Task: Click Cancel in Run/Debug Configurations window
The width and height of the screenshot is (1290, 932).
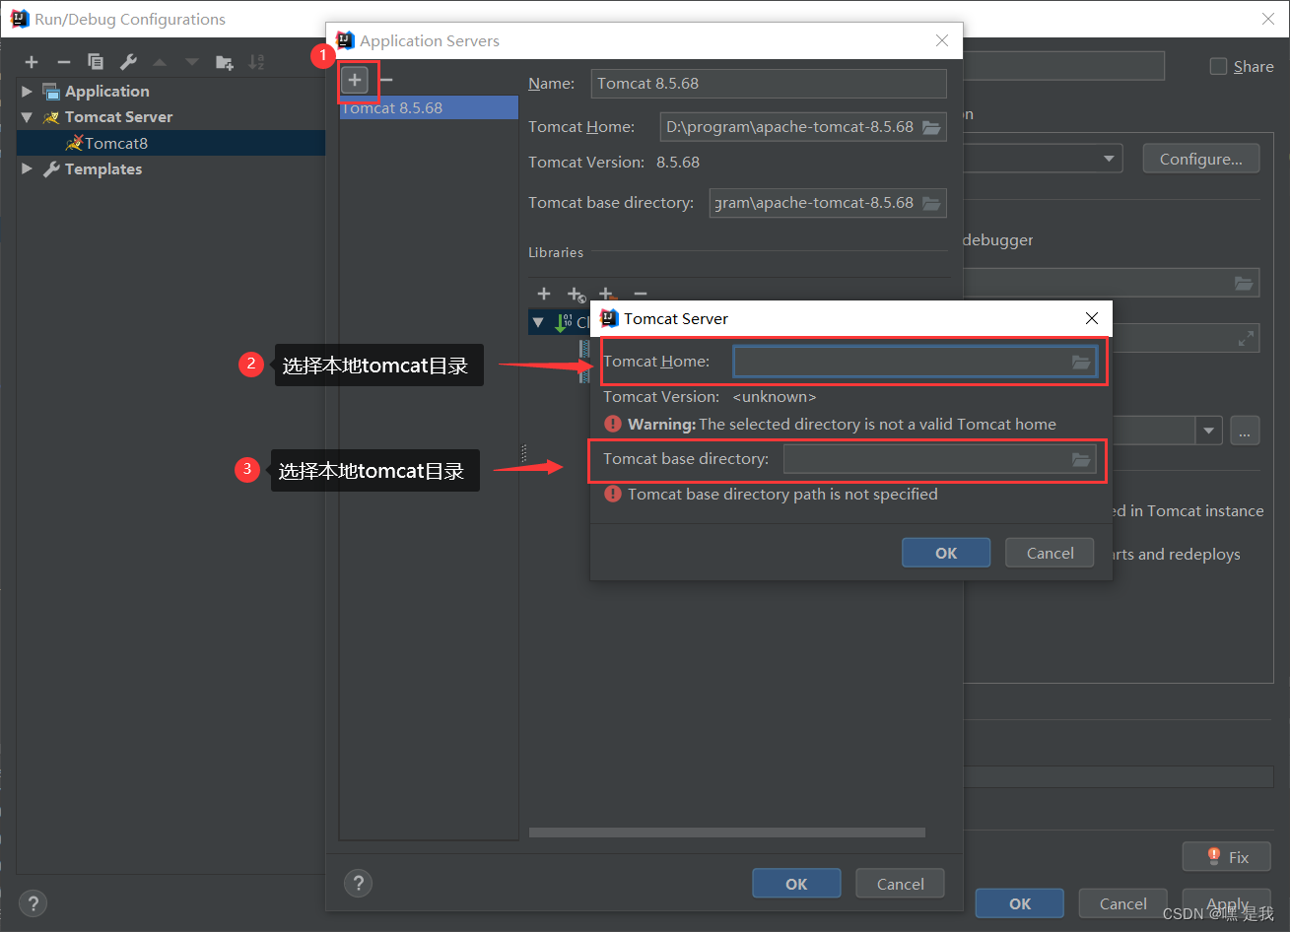Action: tap(1122, 903)
